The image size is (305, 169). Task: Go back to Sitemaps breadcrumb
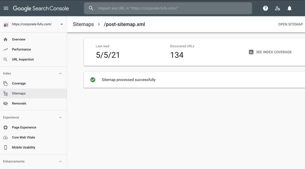click(x=83, y=24)
